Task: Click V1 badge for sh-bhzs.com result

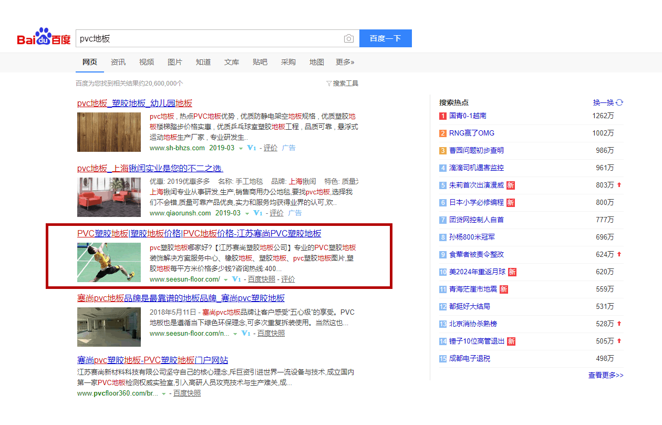Action: coord(251,148)
